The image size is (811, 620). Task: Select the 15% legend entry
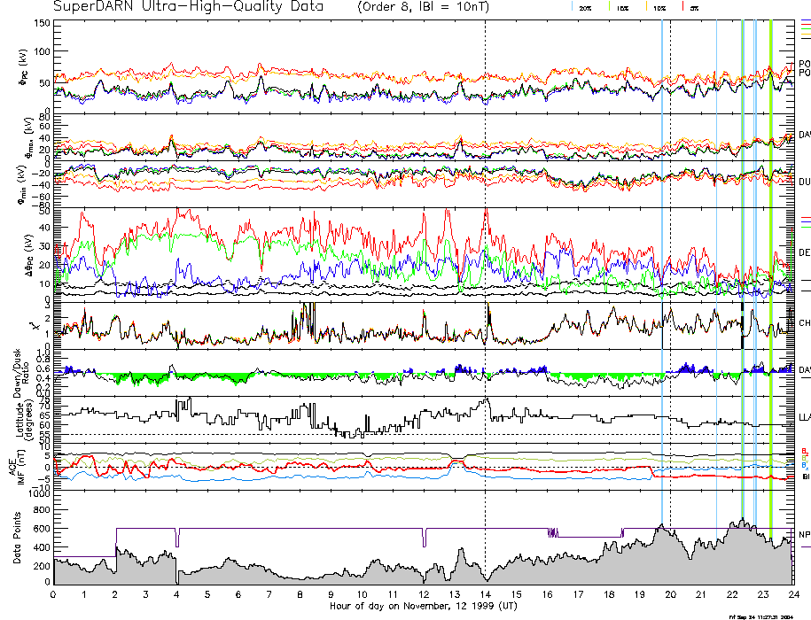pos(623,7)
